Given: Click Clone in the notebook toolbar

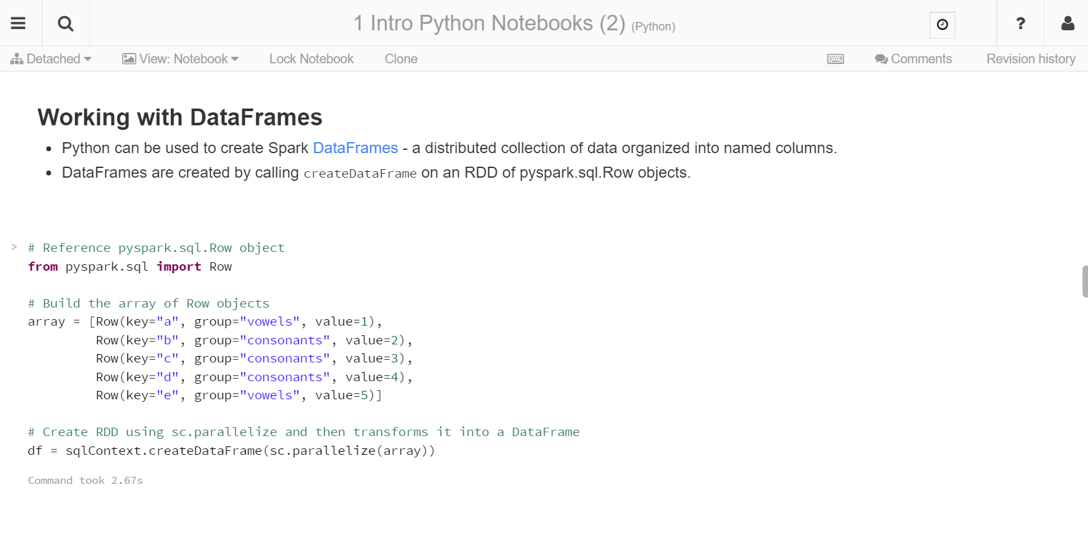Looking at the screenshot, I should 401,59.
